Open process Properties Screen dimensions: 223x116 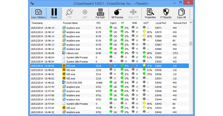click(x=150, y=13)
